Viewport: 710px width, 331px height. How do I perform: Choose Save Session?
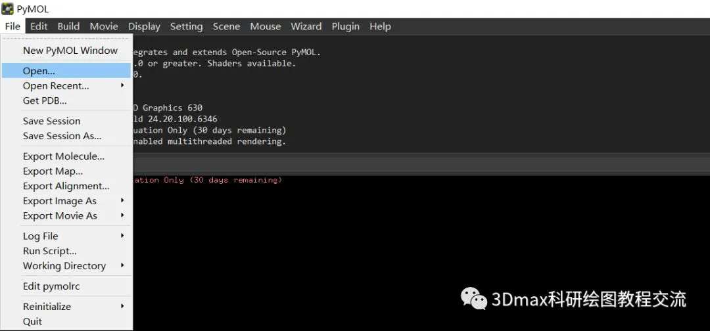[x=66, y=121]
